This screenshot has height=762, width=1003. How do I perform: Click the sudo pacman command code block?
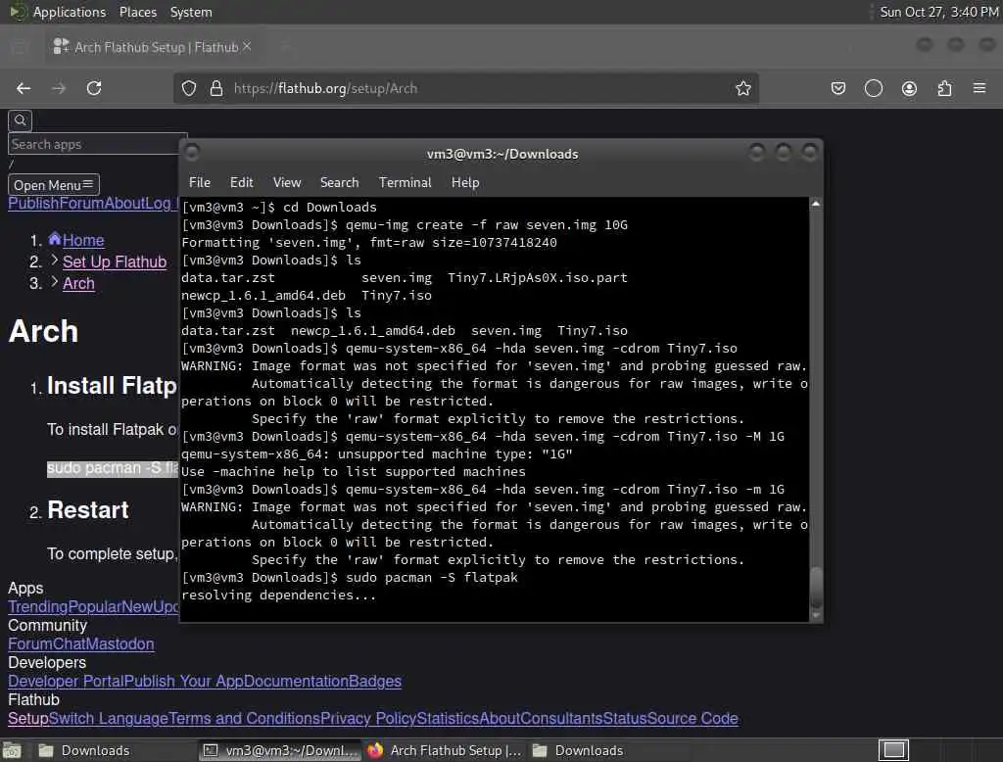[112, 468]
